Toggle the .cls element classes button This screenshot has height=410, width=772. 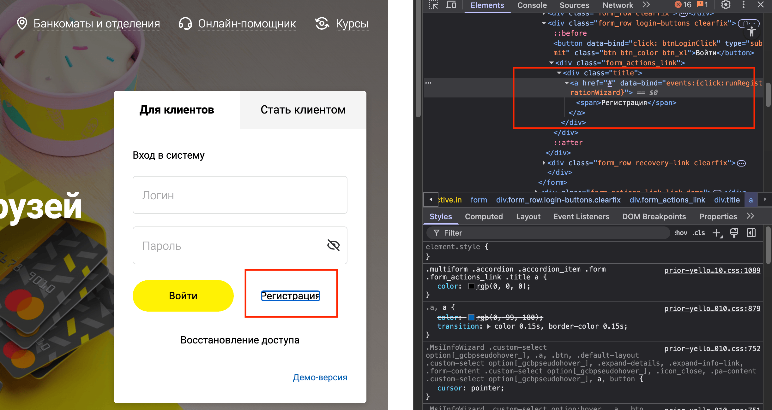tap(699, 233)
